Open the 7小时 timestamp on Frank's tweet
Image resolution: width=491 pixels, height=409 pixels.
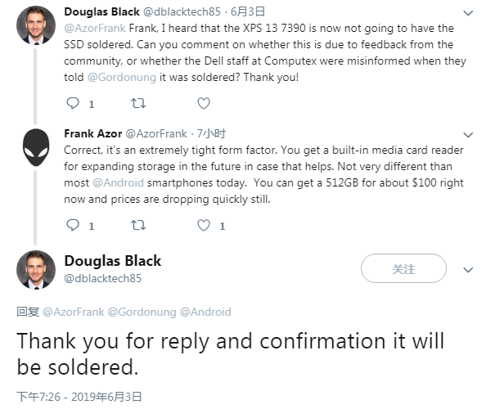point(210,133)
